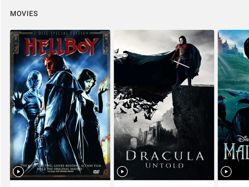249x187 pixels.
Task: Play the Hellboy movie
Action: point(18,172)
